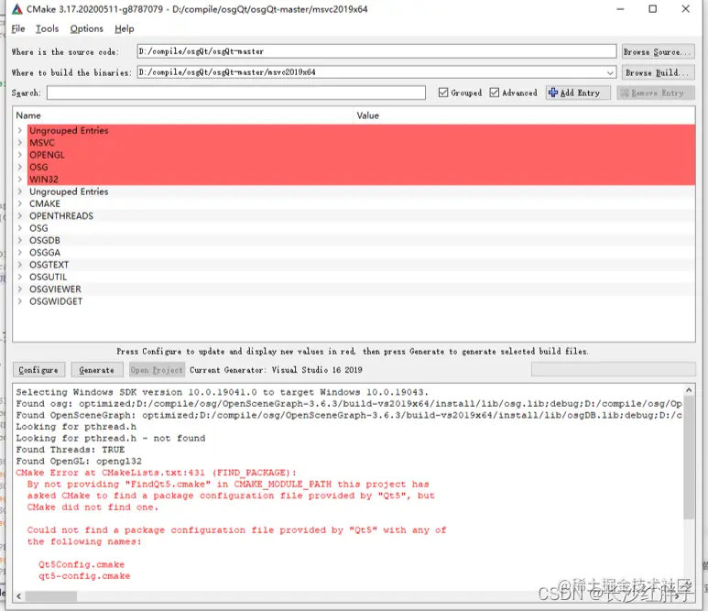Click the output log scroll-left arrow
The image size is (708, 611).
pyautogui.click(x=18, y=596)
